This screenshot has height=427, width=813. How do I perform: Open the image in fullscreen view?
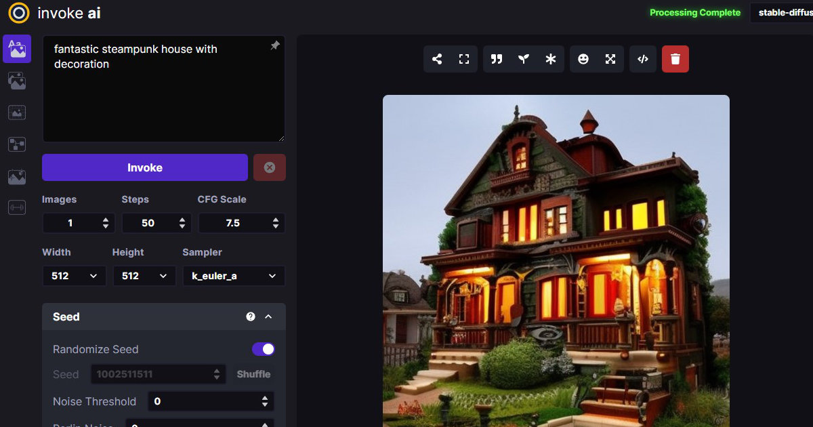(464, 59)
